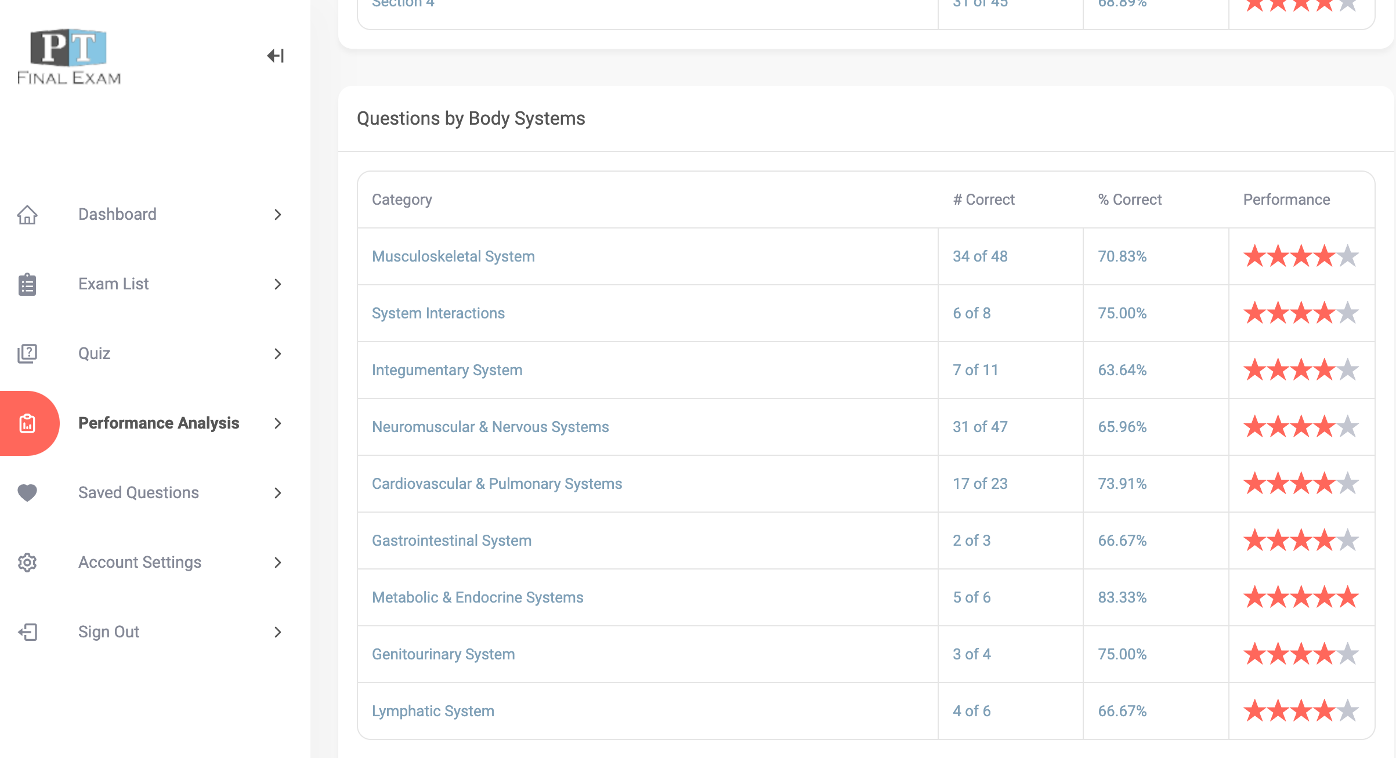Expand the Quiz chevron arrow
This screenshot has width=1396, height=758.
[278, 354]
